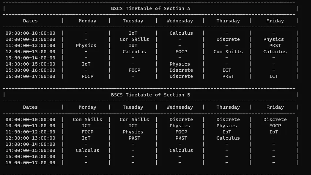Click FOCP in Section A's Monday column
This screenshot has height=175, width=311.
[87, 76]
